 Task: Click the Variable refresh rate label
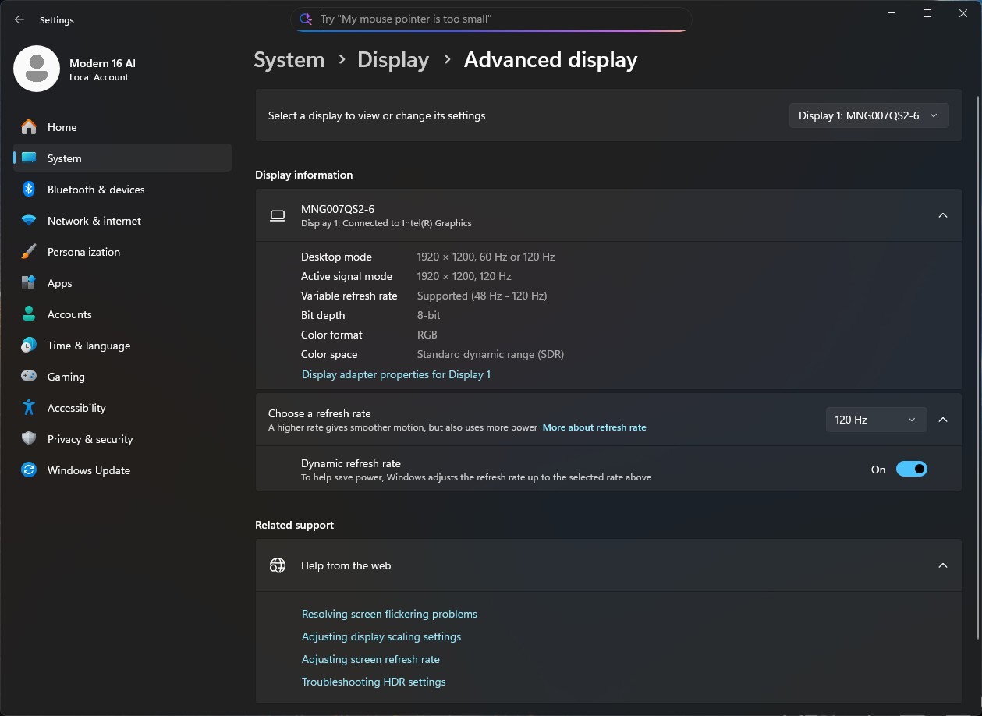point(349,296)
